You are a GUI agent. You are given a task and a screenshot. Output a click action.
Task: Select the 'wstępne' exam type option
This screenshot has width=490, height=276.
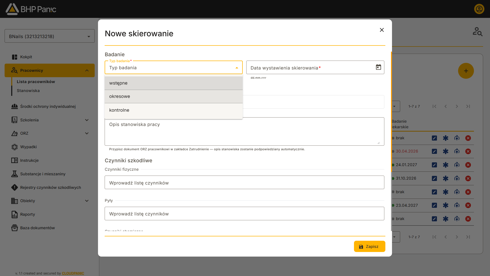[174, 83]
